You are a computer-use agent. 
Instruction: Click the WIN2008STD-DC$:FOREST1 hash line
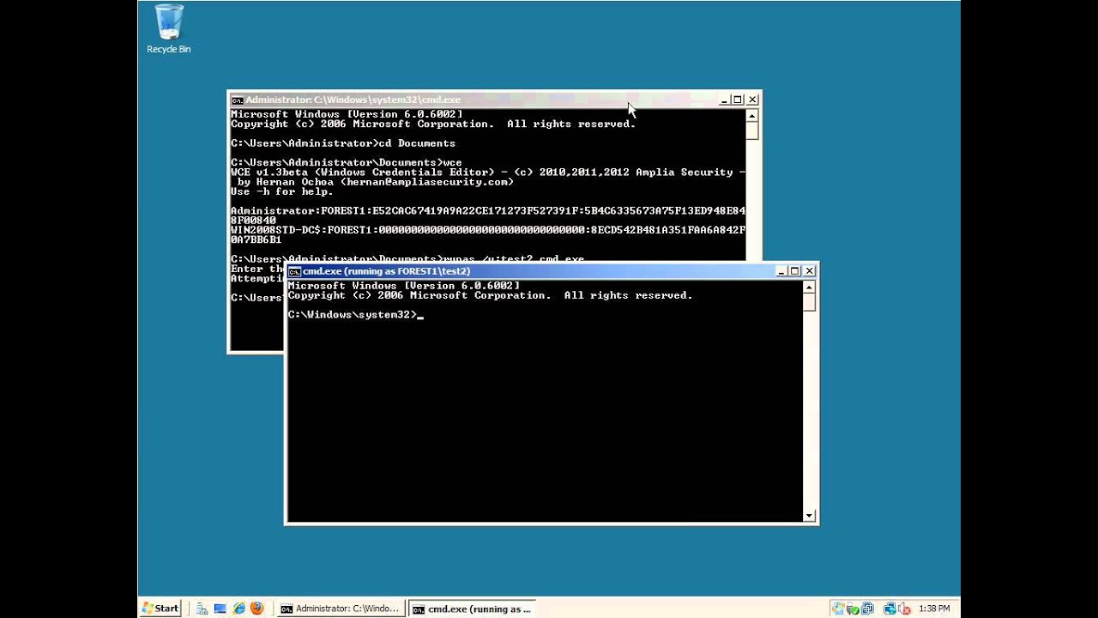pyautogui.click(x=488, y=234)
